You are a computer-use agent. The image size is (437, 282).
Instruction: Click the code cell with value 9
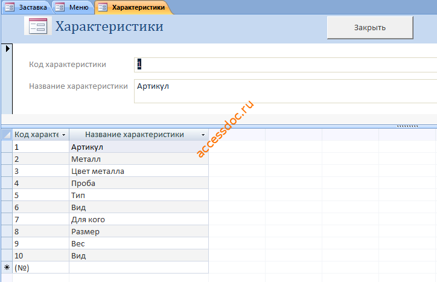pos(40,243)
